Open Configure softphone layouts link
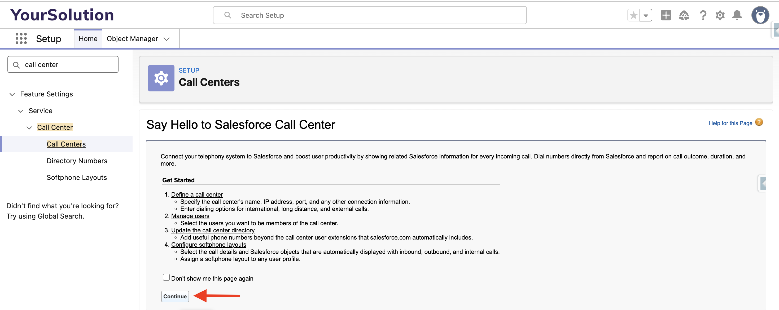779x310 pixels. pos(209,245)
